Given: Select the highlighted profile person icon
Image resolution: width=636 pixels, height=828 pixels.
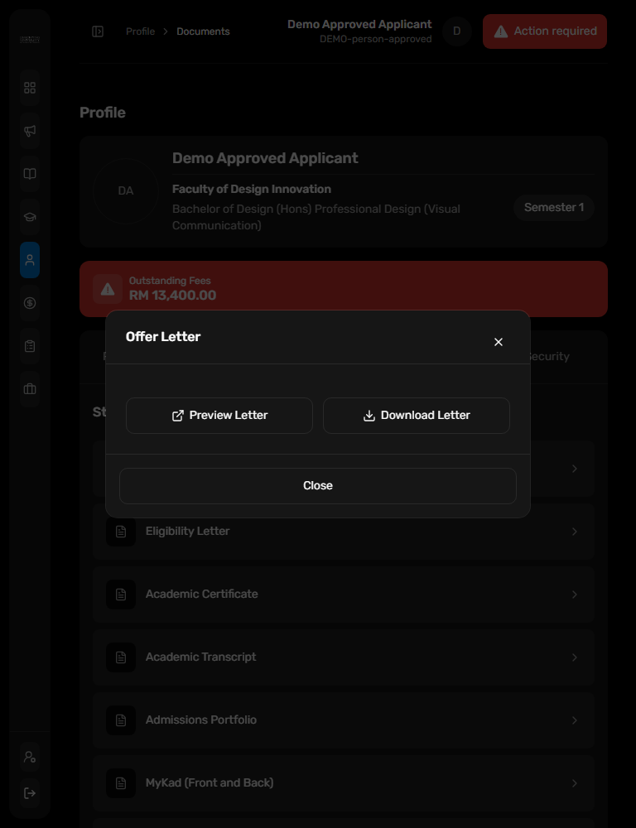Looking at the screenshot, I should [x=30, y=260].
